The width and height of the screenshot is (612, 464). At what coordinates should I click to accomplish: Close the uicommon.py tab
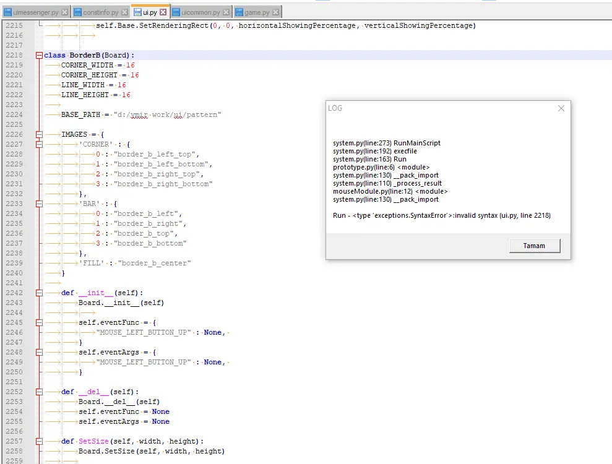pos(226,12)
